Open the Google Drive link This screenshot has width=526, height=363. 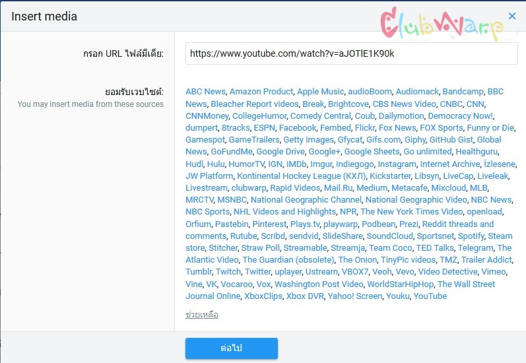pos(280,152)
